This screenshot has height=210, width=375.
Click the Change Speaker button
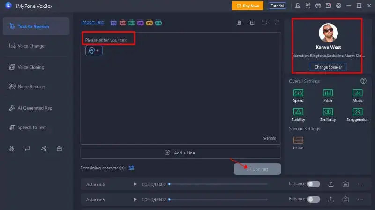click(x=328, y=67)
